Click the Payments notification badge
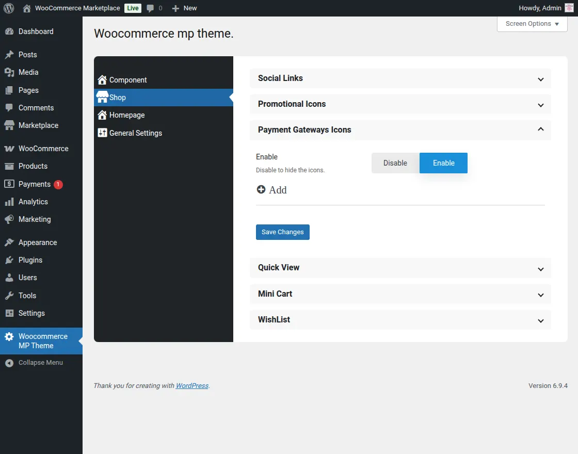578x454 pixels. point(58,184)
